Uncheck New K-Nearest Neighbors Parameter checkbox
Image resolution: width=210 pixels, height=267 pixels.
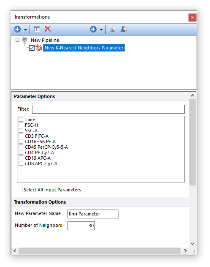32,48
